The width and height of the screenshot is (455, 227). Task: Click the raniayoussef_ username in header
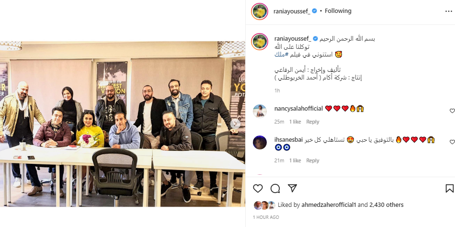(x=292, y=11)
